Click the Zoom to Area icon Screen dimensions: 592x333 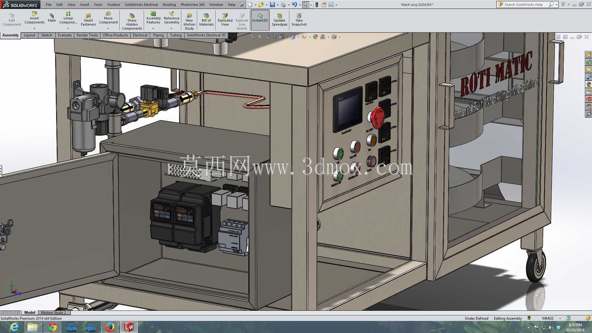[x=260, y=37]
